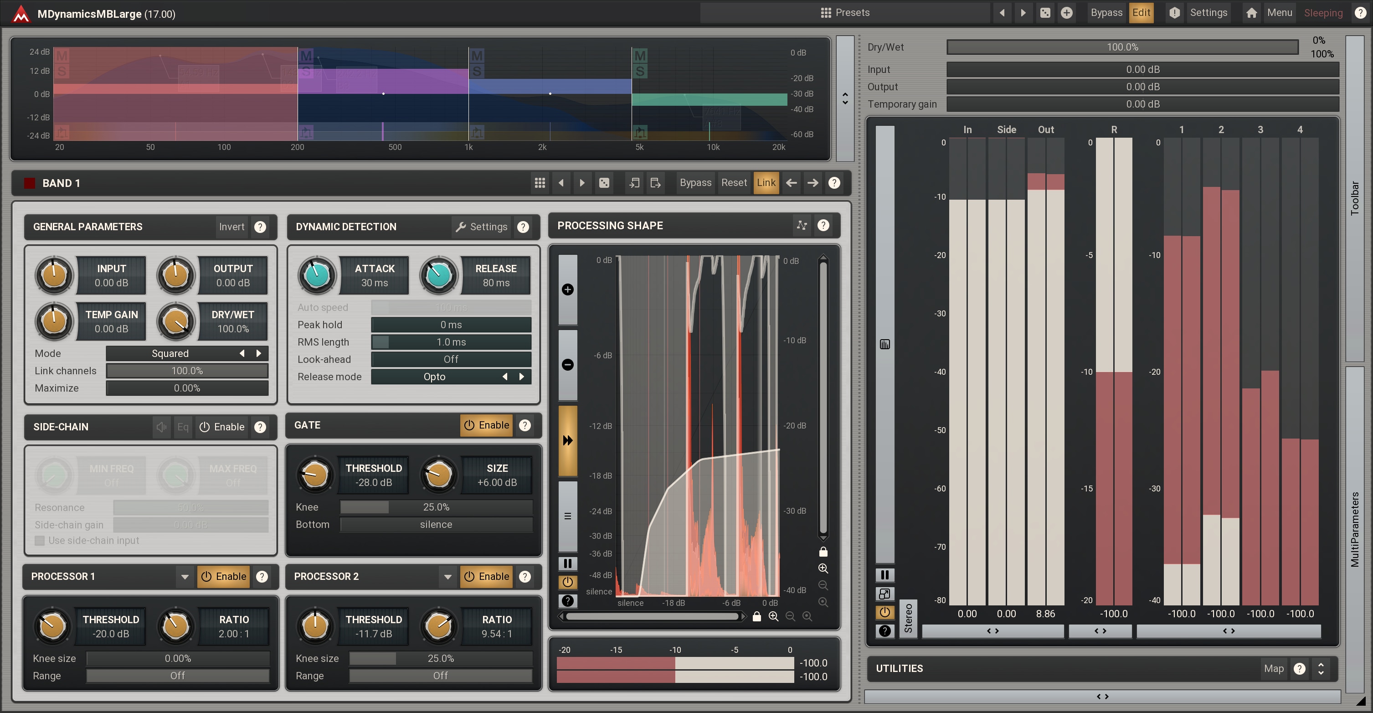
Task: Open the Processor 2 dropdown arrow
Action: pyautogui.click(x=447, y=577)
